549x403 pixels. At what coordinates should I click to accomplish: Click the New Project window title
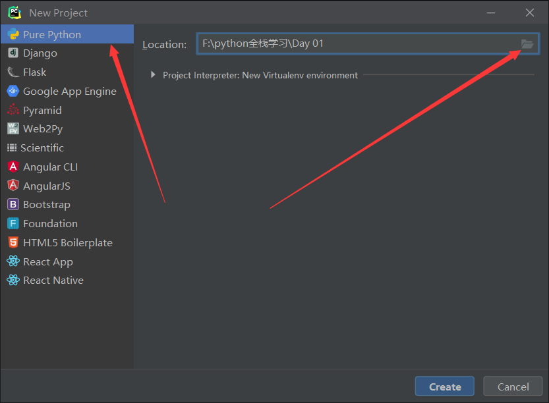pyautogui.click(x=59, y=13)
